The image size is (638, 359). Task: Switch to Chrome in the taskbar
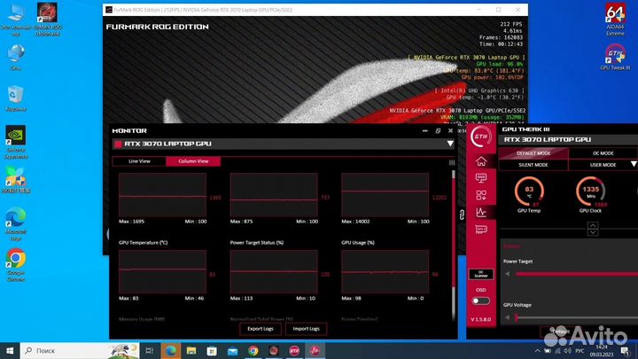click(253, 350)
